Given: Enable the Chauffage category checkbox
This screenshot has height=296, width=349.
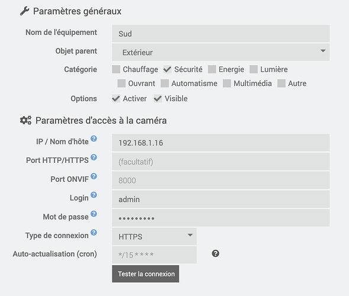Looking at the screenshot, I should 116,69.
